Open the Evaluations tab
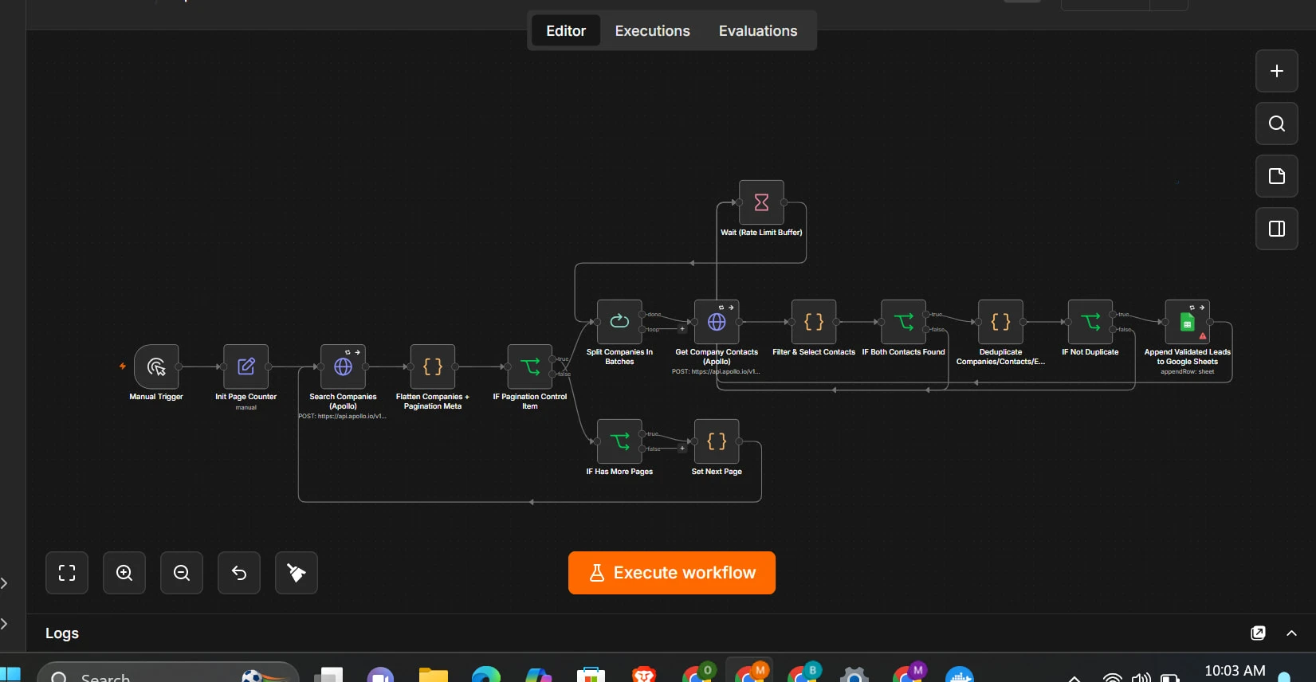1316x682 pixels. click(x=758, y=31)
